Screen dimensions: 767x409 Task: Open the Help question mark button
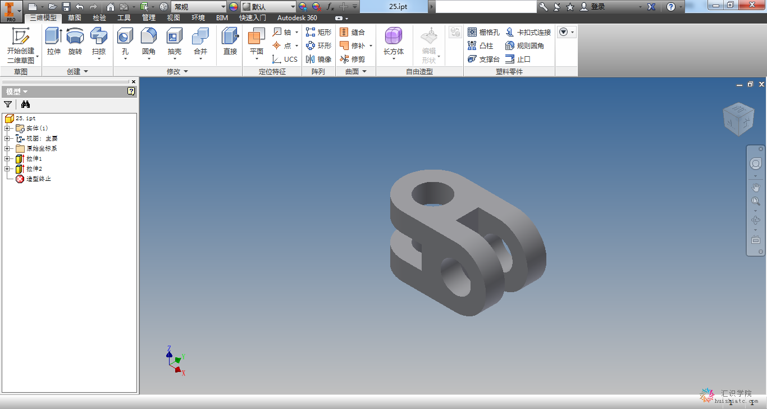pos(671,7)
